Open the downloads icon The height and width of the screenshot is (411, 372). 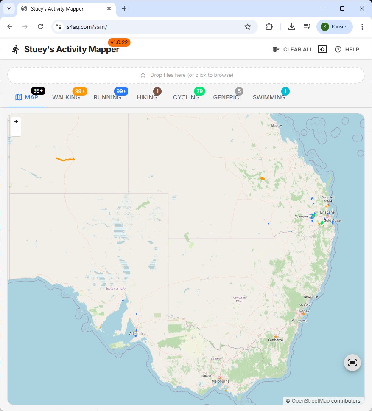[292, 27]
